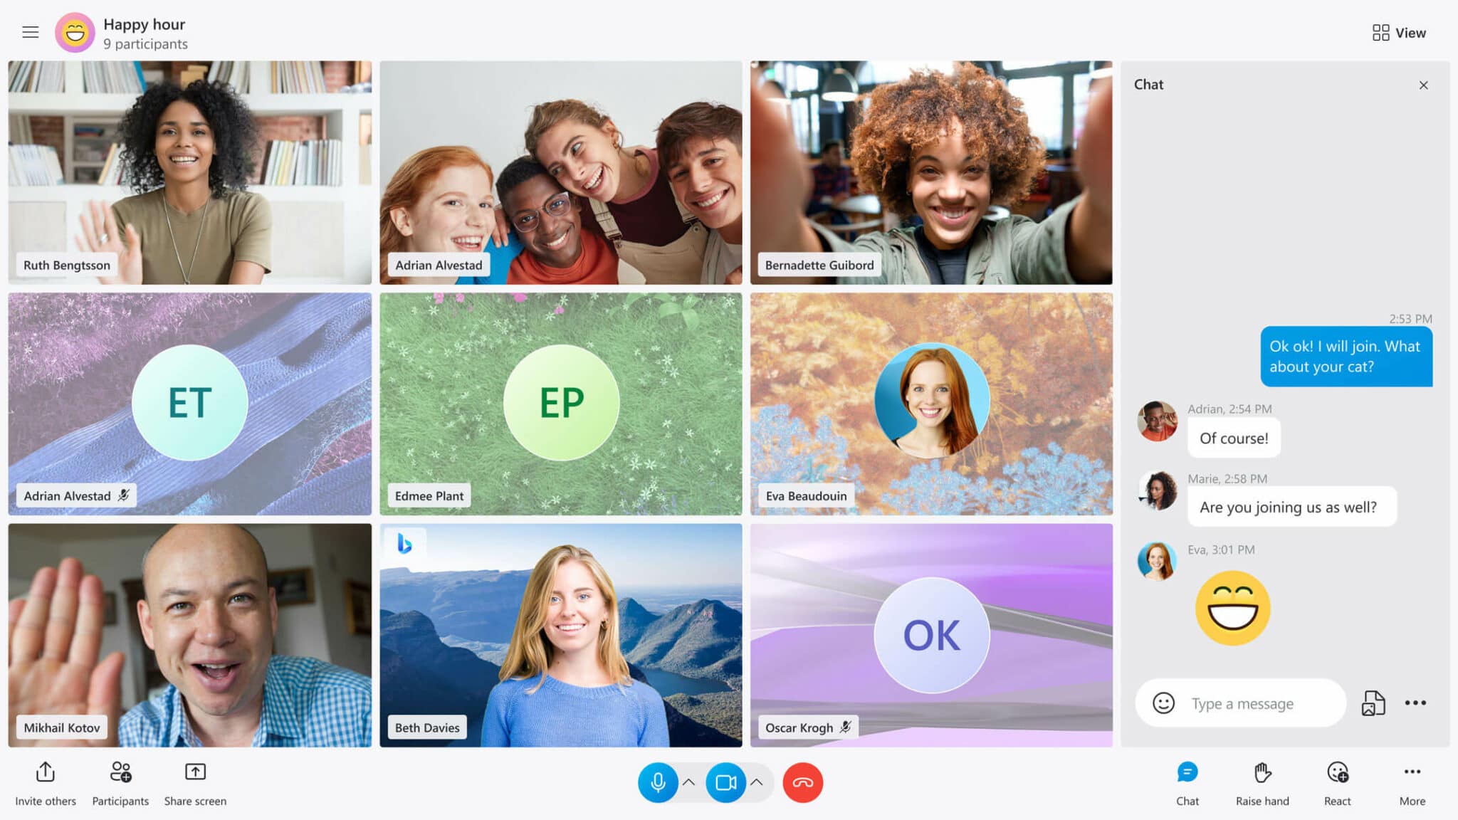Click the attach file icon in chat

[x=1371, y=703]
